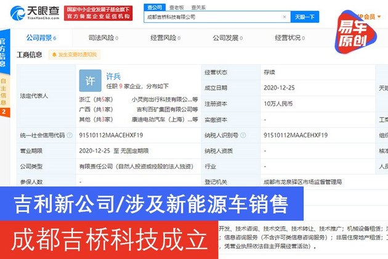The height and width of the screenshot is (259, 388).
Task: Select credit code 91510112MAACEHXF19 in left column
Action: (x=111, y=135)
